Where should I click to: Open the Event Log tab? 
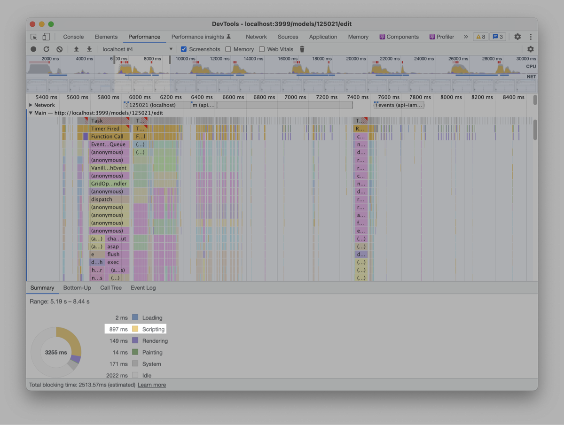click(143, 288)
